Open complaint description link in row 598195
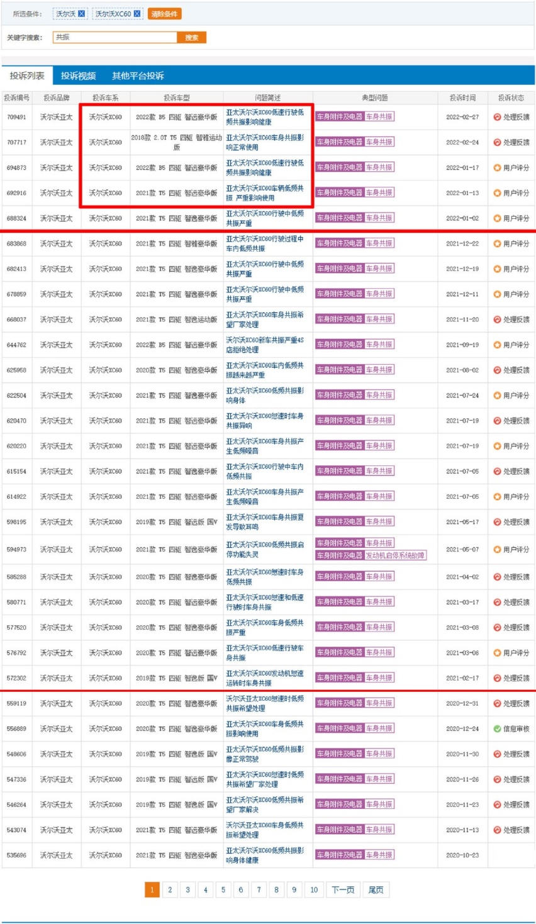This screenshot has height=924, width=536. pos(265,522)
